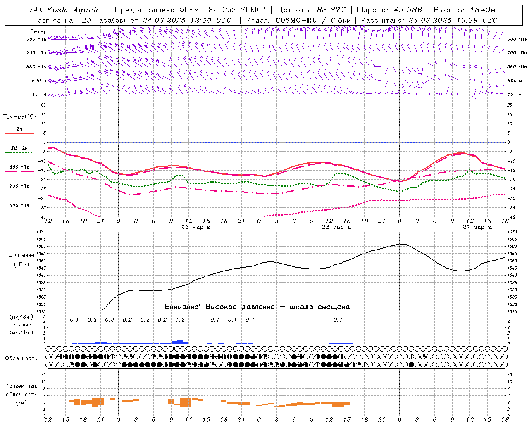Click the forecast text Прогноз на 120 часа(ов)
This screenshot has width=529, height=423.
coord(79,20)
